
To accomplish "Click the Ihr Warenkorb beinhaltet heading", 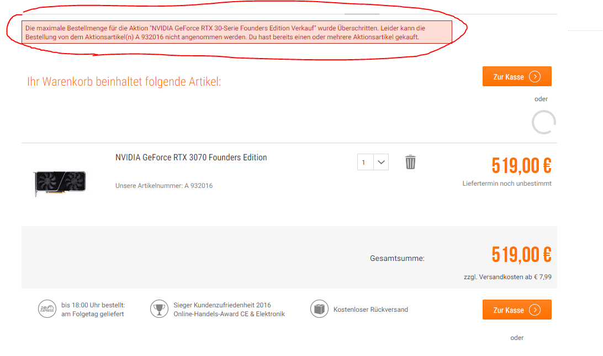I will (124, 82).
